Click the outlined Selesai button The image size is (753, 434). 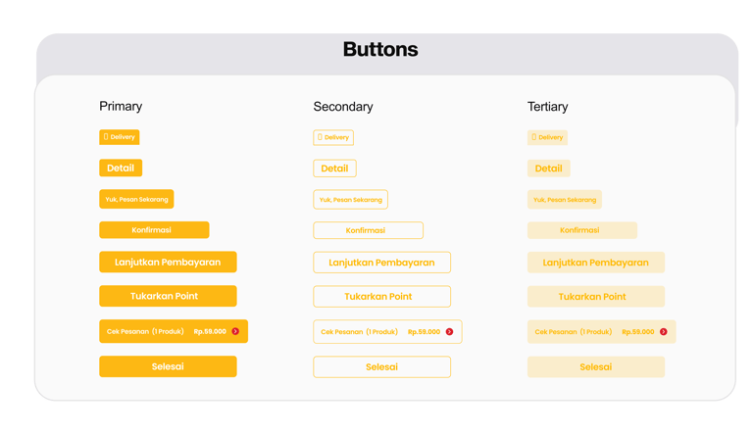tap(381, 367)
